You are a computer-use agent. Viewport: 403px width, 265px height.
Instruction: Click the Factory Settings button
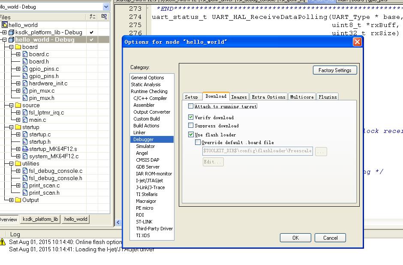pyautogui.click(x=335, y=70)
